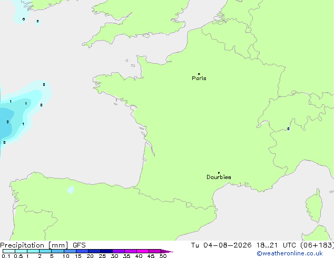Click the Dourbies town label
This screenshot has height=258, width=334.
coord(219,177)
